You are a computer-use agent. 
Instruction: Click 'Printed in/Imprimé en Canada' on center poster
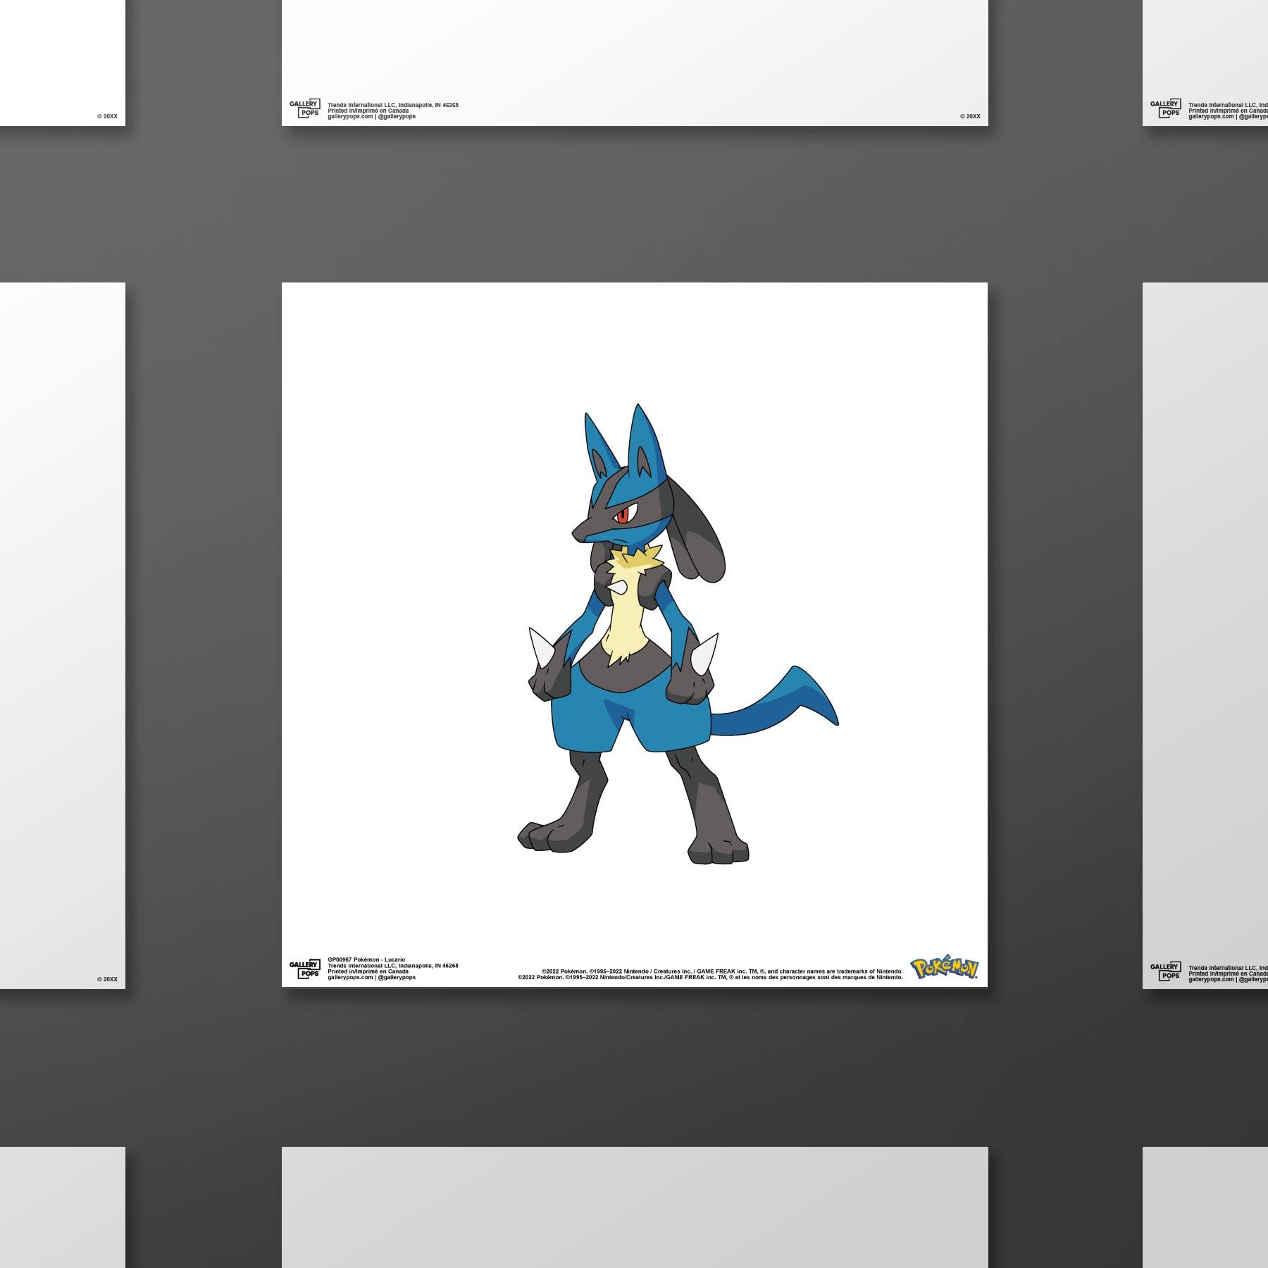click(x=368, y=971)
